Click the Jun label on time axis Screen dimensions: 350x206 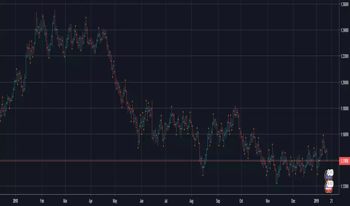click(142, 201)
